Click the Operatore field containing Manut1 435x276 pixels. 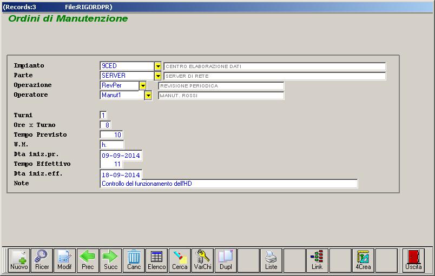coord(122,95)
